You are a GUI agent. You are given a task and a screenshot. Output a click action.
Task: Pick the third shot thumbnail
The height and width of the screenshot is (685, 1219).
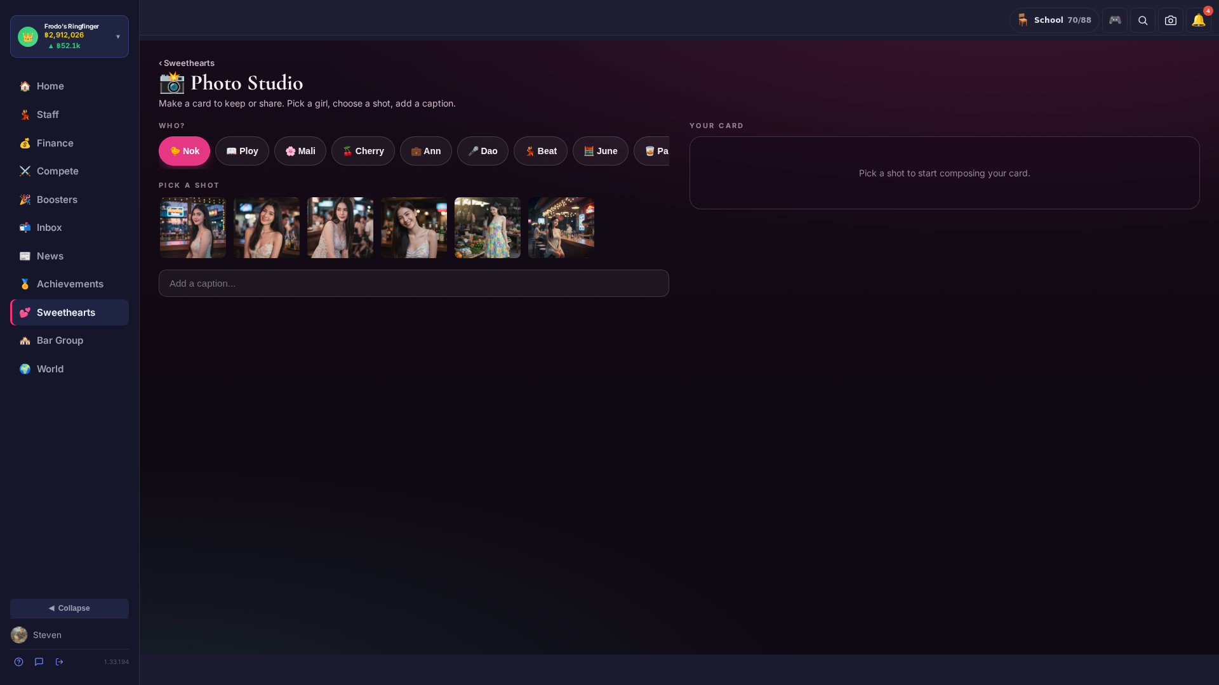(340, 228)
